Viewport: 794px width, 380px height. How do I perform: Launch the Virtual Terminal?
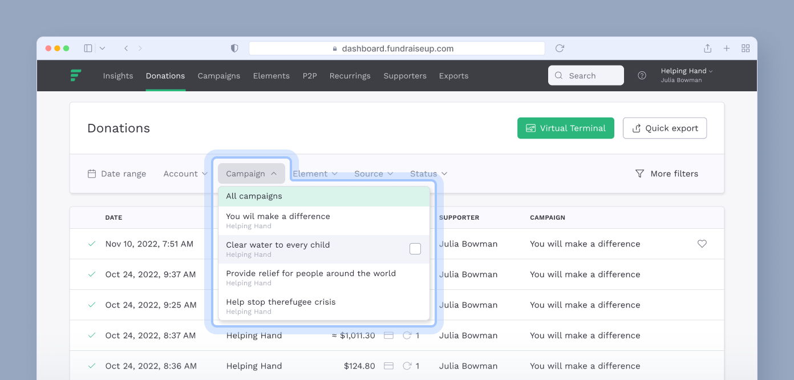[x=566, y=128]
